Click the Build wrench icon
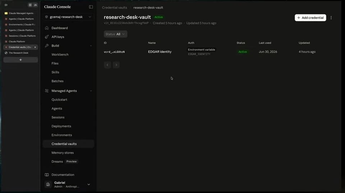 [x=47, y=46]
